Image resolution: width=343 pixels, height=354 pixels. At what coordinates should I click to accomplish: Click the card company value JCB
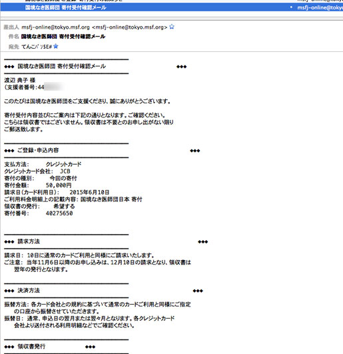coord(65,171)
